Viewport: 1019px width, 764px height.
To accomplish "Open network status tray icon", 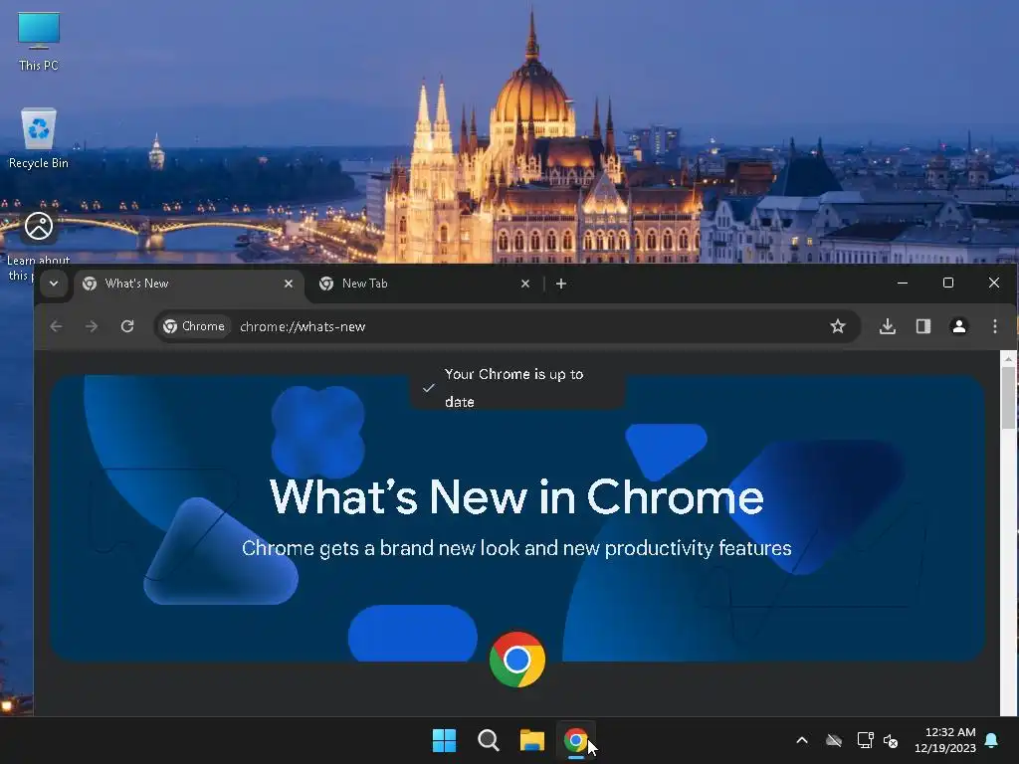I will tap(865, 740).
